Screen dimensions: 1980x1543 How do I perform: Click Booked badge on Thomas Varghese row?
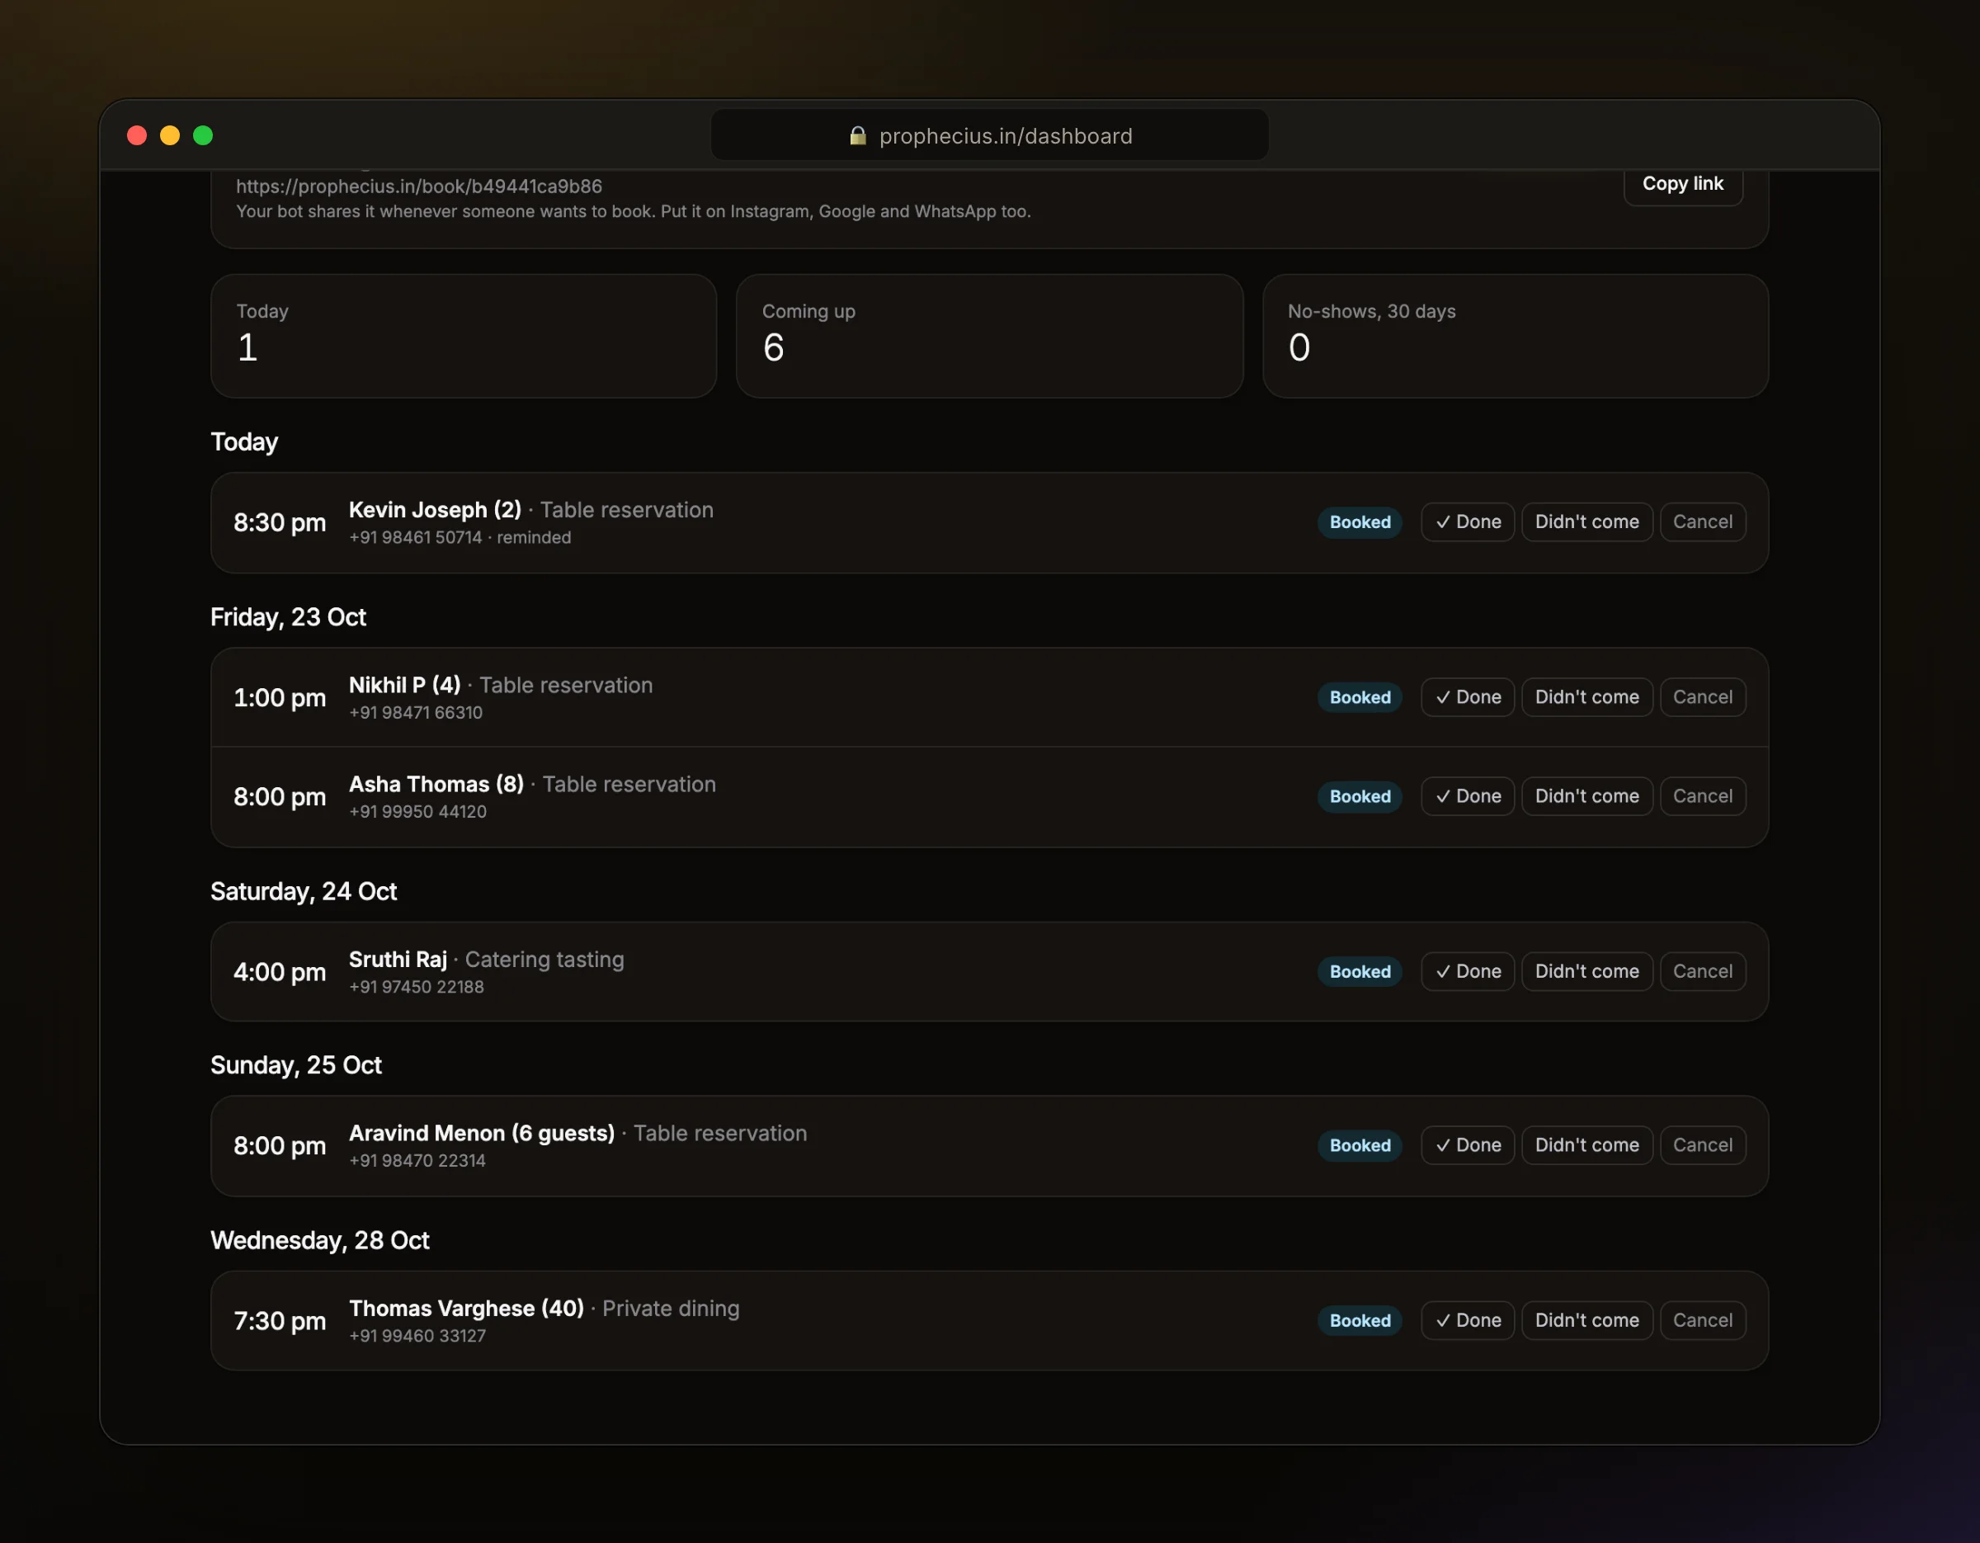pos(1360,1320)
